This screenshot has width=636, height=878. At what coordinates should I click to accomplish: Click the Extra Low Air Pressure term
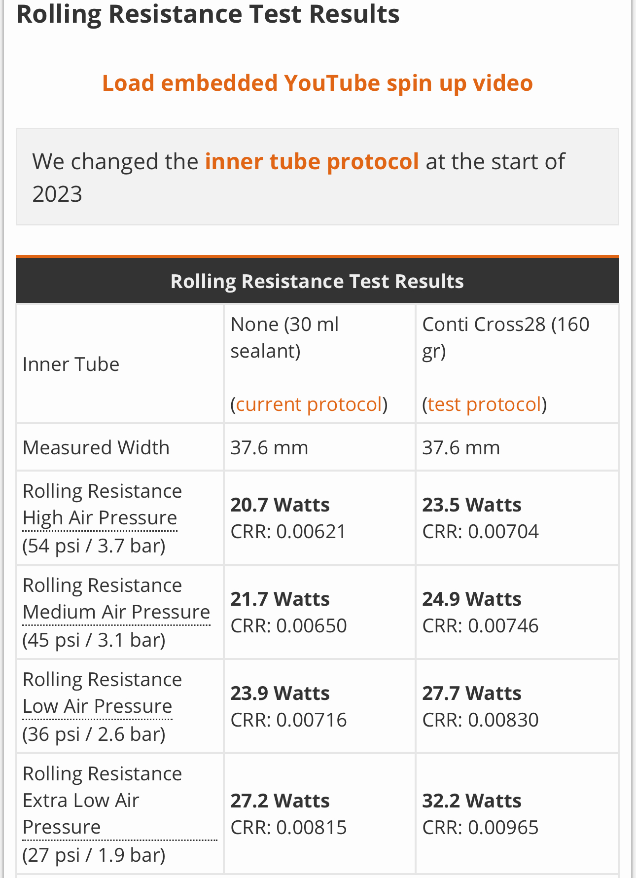[81, 814]
